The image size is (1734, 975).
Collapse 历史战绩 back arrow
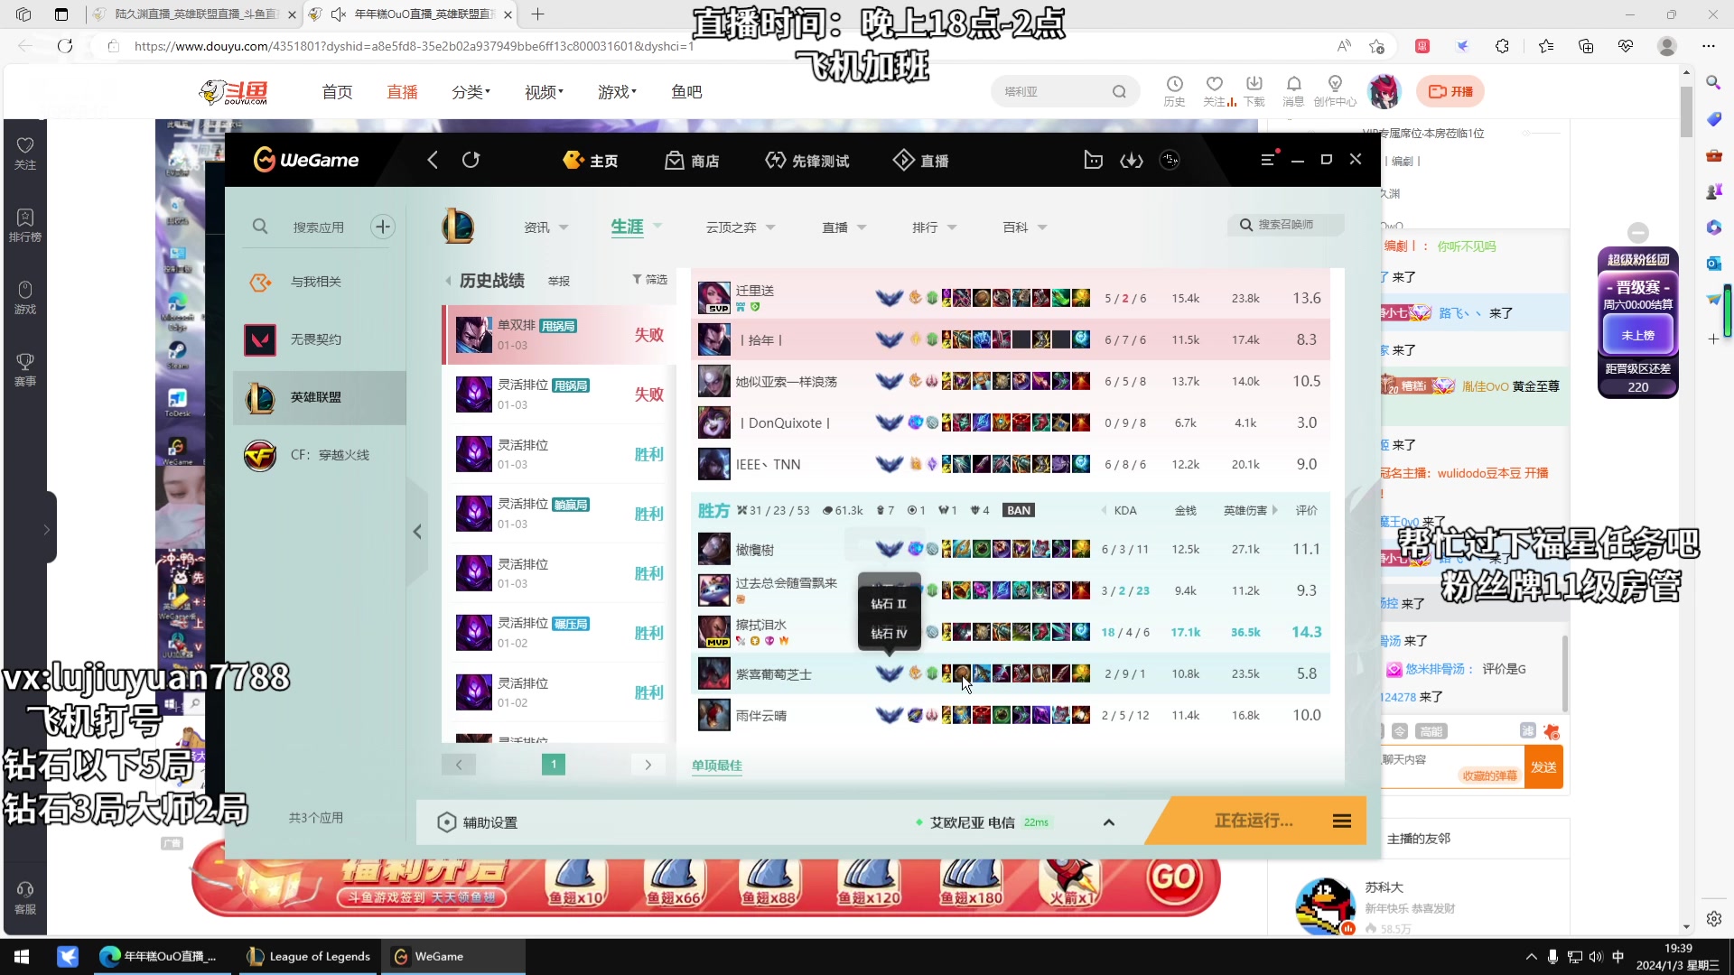[448, 281]
